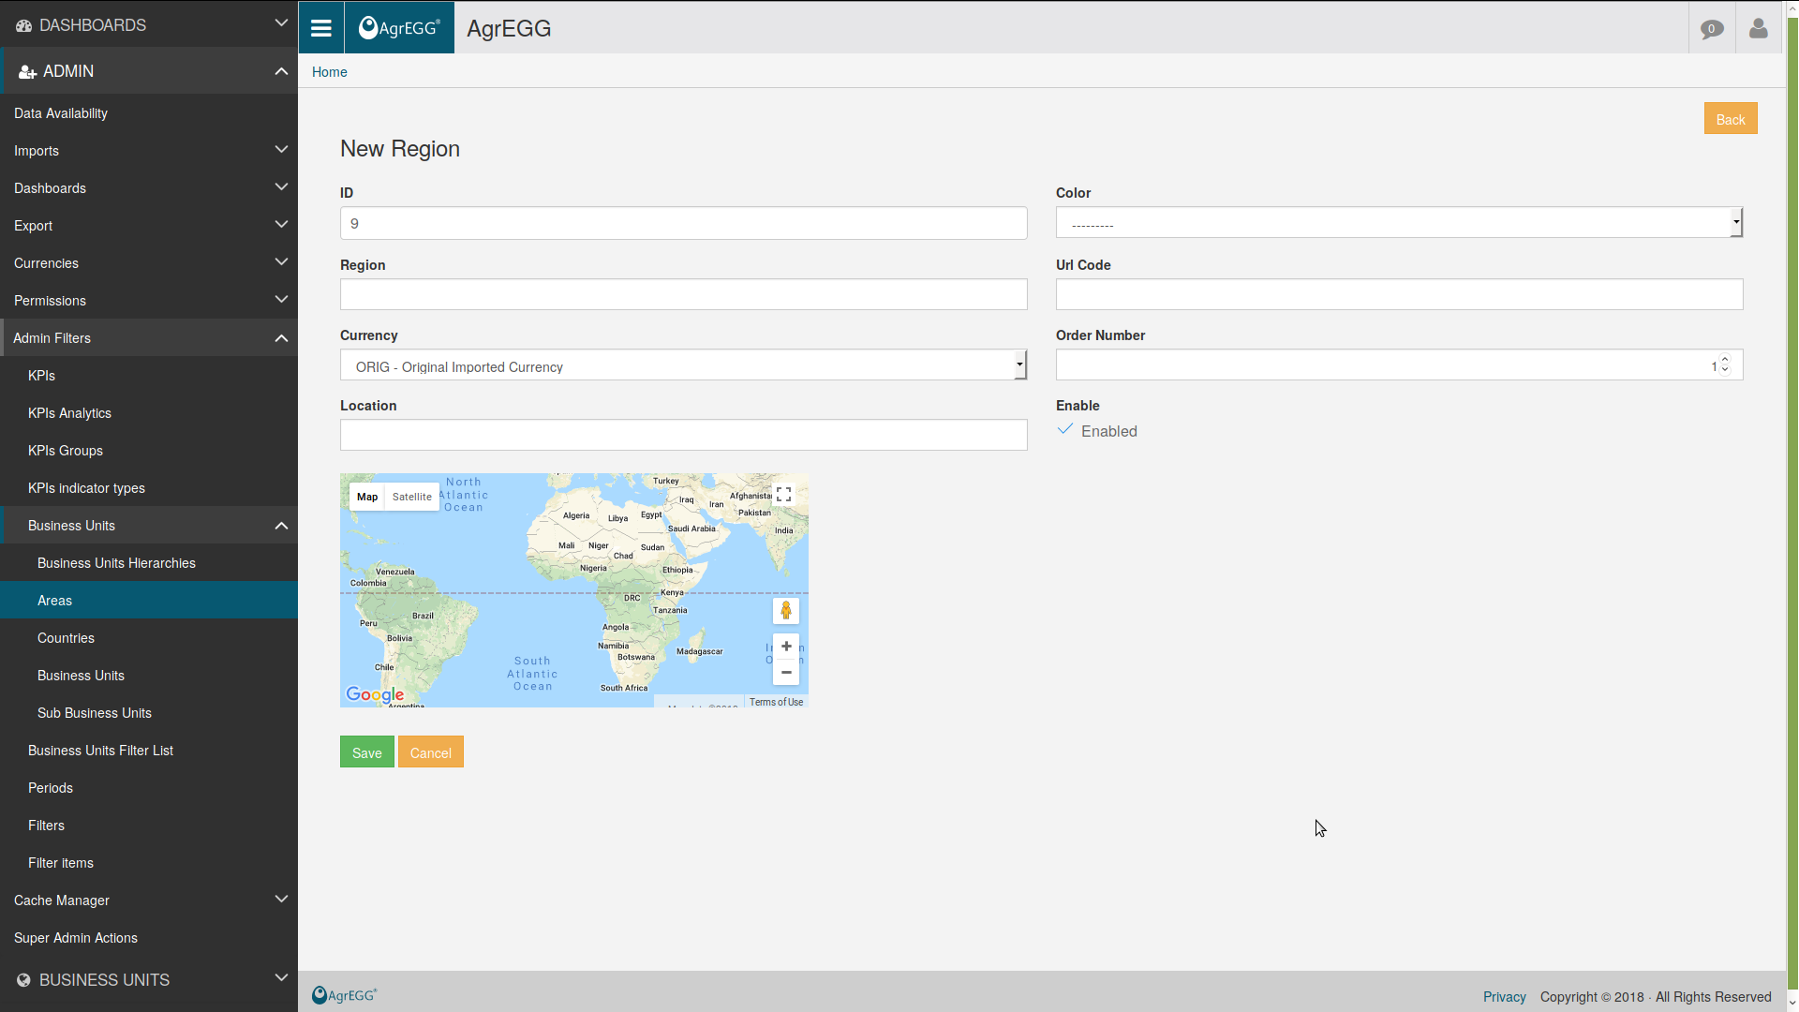Screen dimensions: 1799x1012
Task: Click the AgrEGG logo in header
Action: (399, 28)
